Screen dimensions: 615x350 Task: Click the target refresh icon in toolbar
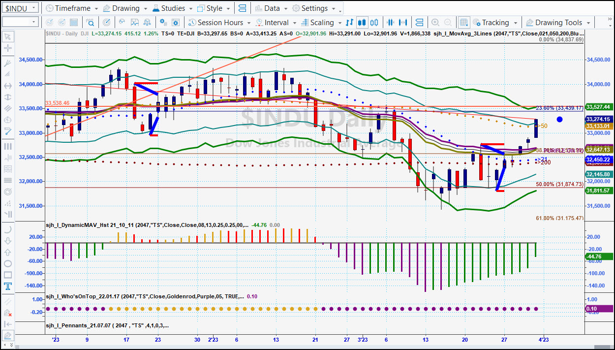[x=106, y=22]
